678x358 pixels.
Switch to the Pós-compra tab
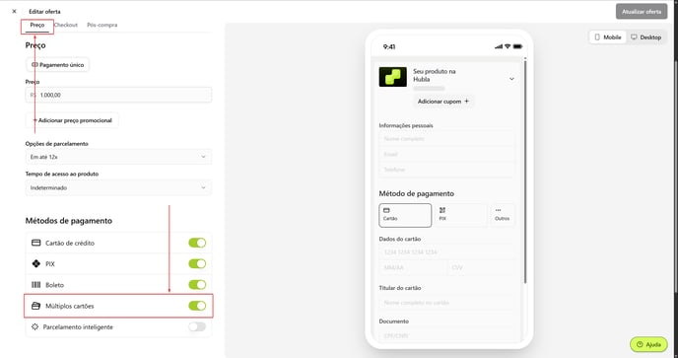point(102,25)
